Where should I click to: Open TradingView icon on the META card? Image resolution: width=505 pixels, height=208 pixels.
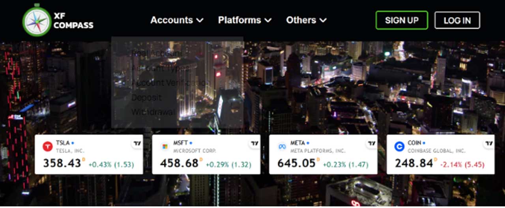[x=372, y=144]
